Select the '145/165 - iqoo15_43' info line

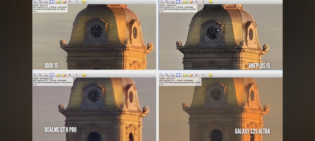click(x=40, y=5)
